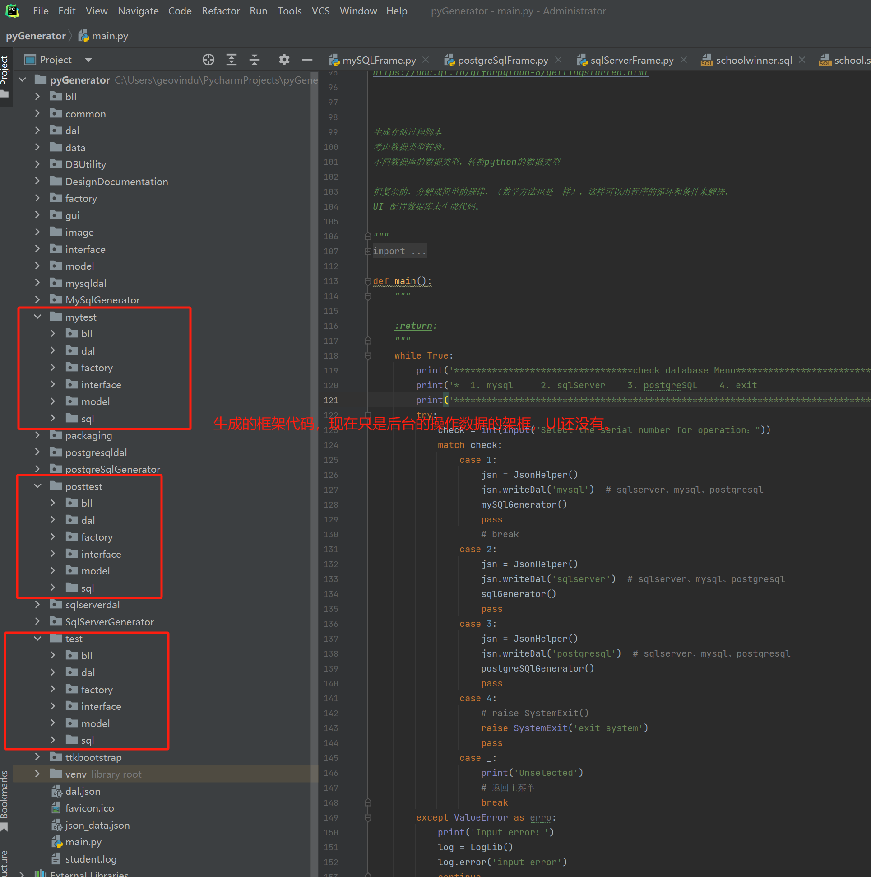Switch to the postgreSqlFrame.py tab
This screenshot has width=871, height=877.
point(502,60)
